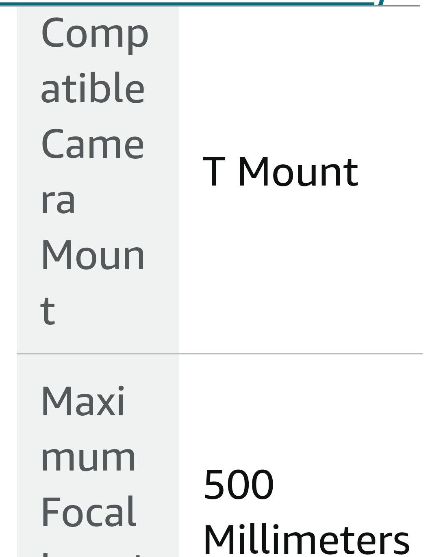This screenshot has height=557, width=430.
Task: Click the letter 'T' in T Mount value
Action: point(213,172)
